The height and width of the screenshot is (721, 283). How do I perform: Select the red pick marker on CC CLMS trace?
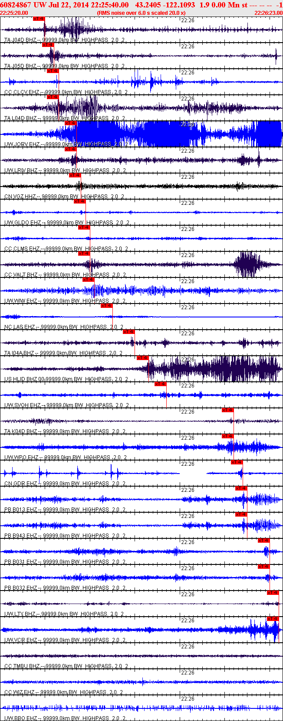(84, 227)
